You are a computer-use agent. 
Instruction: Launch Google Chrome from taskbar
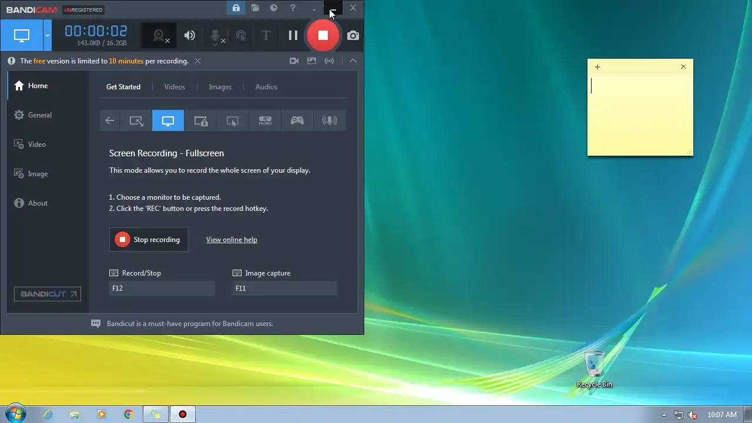(x=129, y=414)
